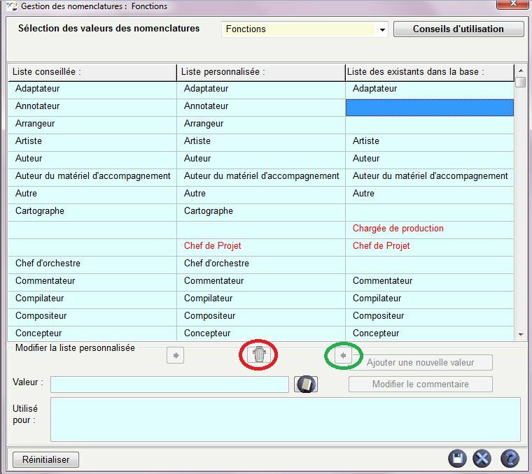This screenshot has height=474, width=532.
Task: Select Chargée de production in existing list
Action: pyautogui.click(x=398, y=229)
